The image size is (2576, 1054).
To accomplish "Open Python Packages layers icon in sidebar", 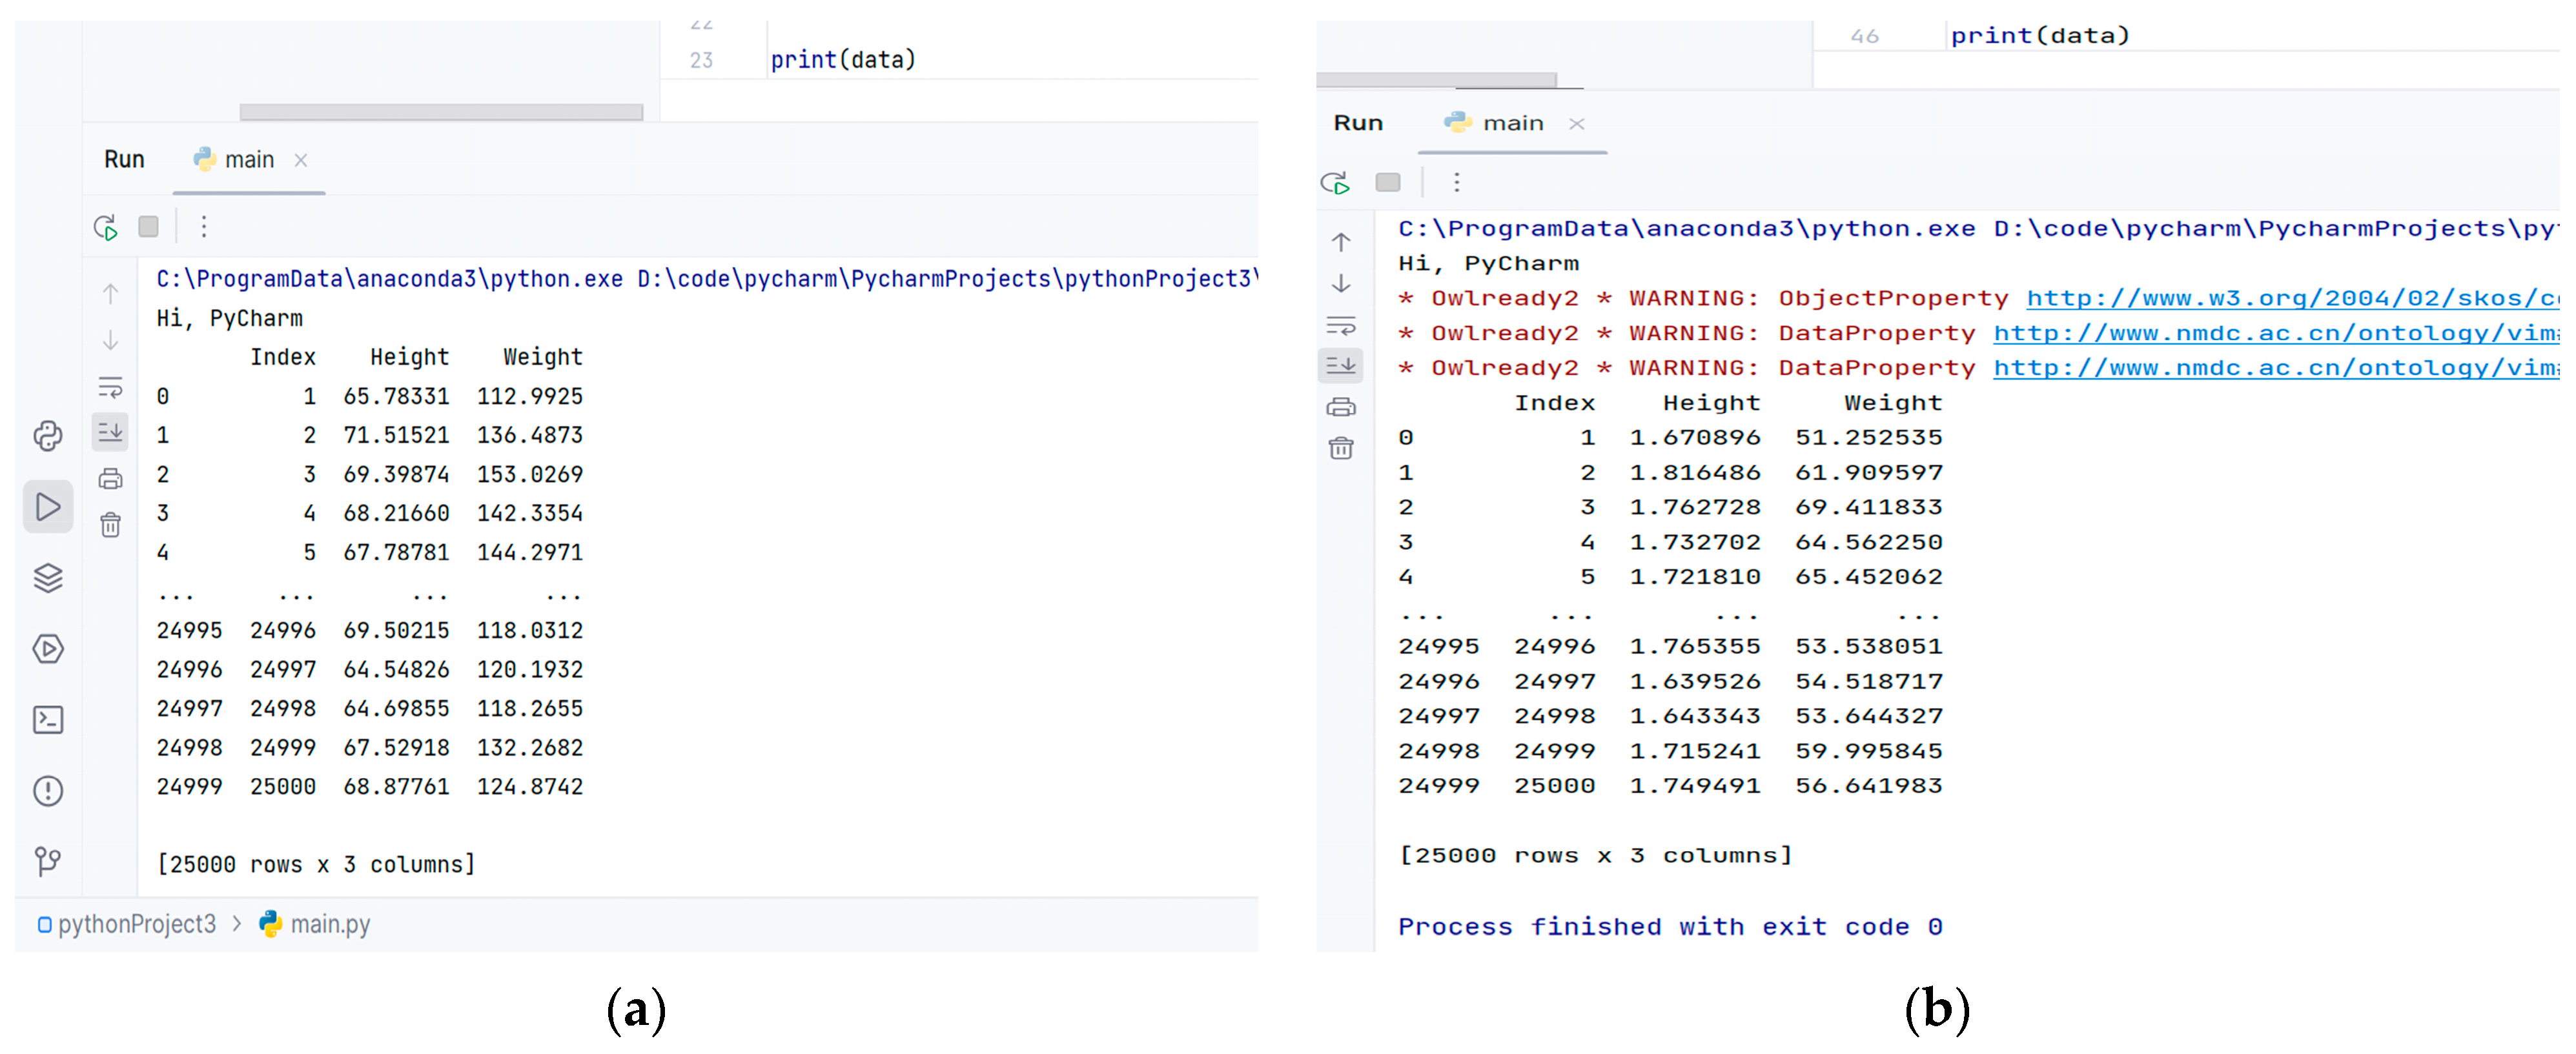I will tap(48, 578).
